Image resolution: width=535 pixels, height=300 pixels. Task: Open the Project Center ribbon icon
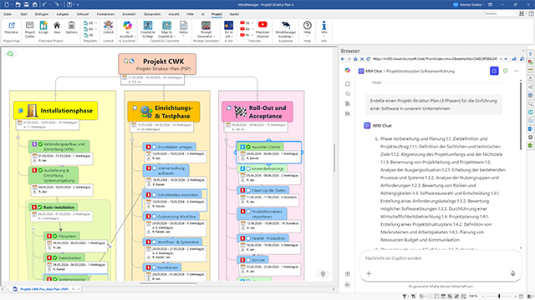(30, 25)
